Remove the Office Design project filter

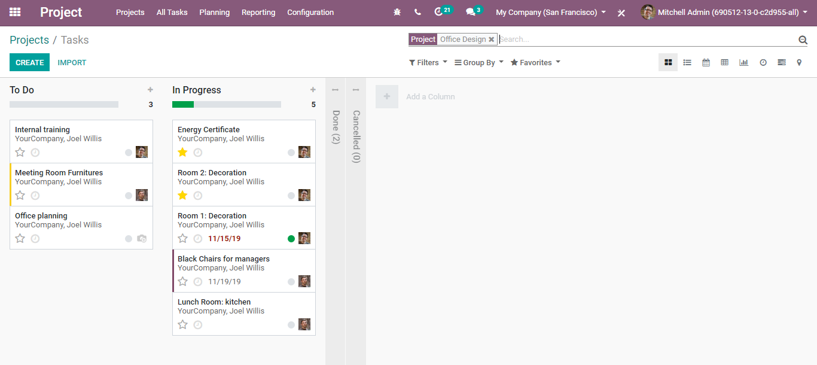click(492, 39)
